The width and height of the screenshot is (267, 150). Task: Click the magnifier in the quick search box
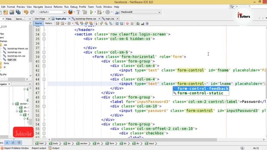point(232,7)
